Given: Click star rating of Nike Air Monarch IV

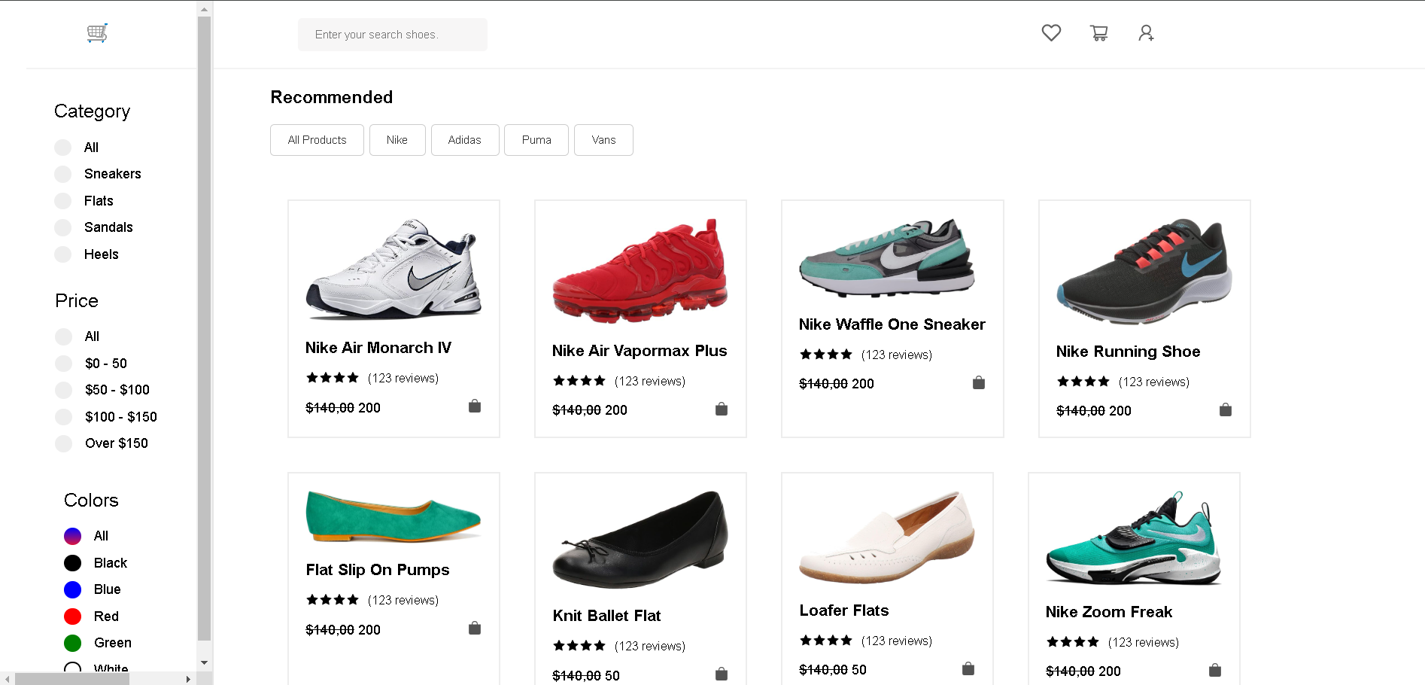Looking at the screenshot, I should pyautogui.click(x=332, y=378).
